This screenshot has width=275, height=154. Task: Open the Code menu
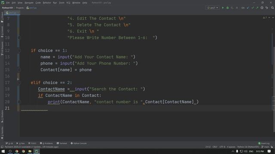[x=38, y=3]
